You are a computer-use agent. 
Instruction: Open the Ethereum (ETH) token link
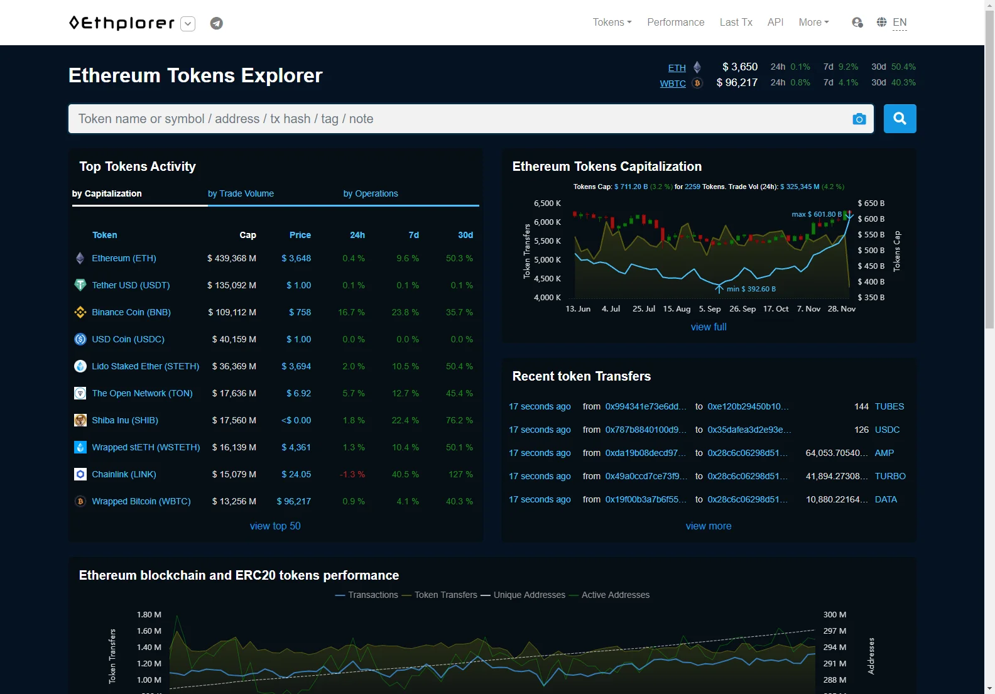coord(124,258)
